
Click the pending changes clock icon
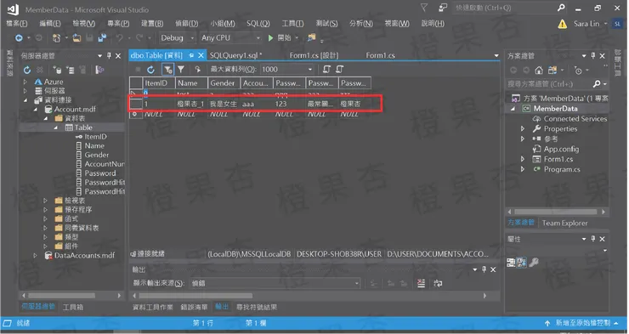(578, 71)
